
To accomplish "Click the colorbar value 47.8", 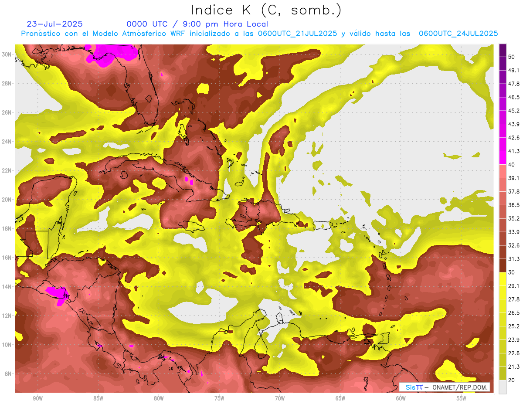I will [x=514, y=84].
